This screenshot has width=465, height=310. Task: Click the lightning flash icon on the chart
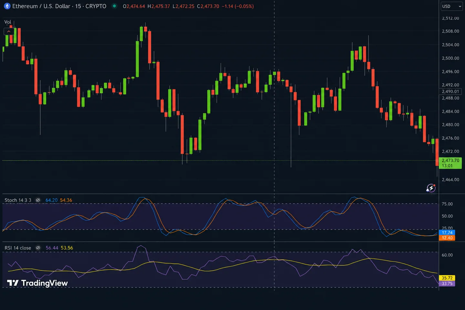(x=431, y=188)
